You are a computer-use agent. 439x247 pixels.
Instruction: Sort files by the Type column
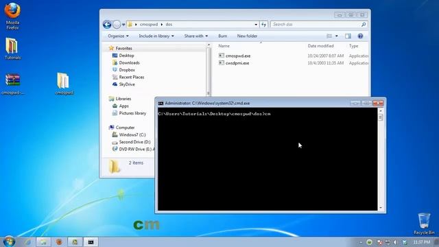pos(354,46)
